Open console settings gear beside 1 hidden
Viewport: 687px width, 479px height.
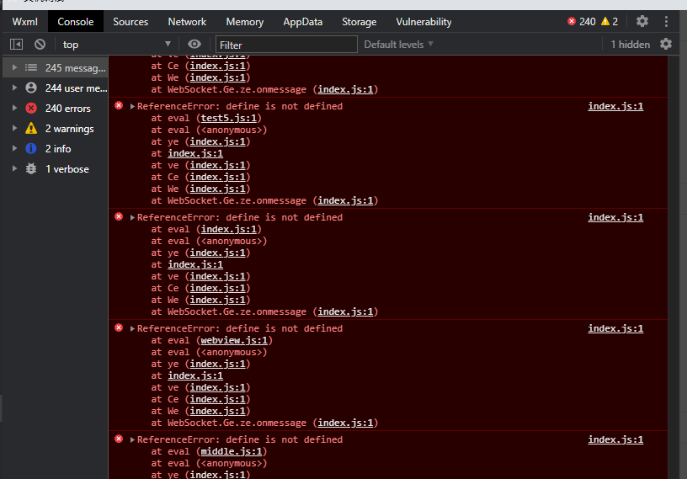(666, 45)
